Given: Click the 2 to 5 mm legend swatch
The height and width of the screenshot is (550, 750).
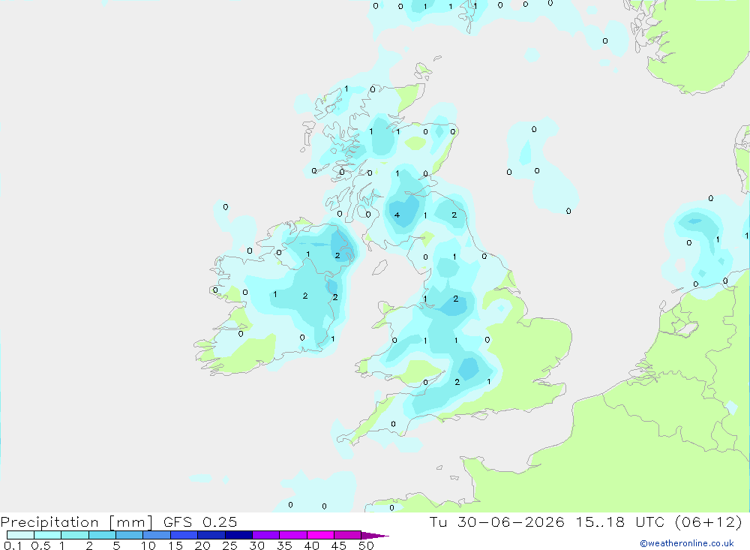Looking at the screenshot, I should click(x=102, y=535).
